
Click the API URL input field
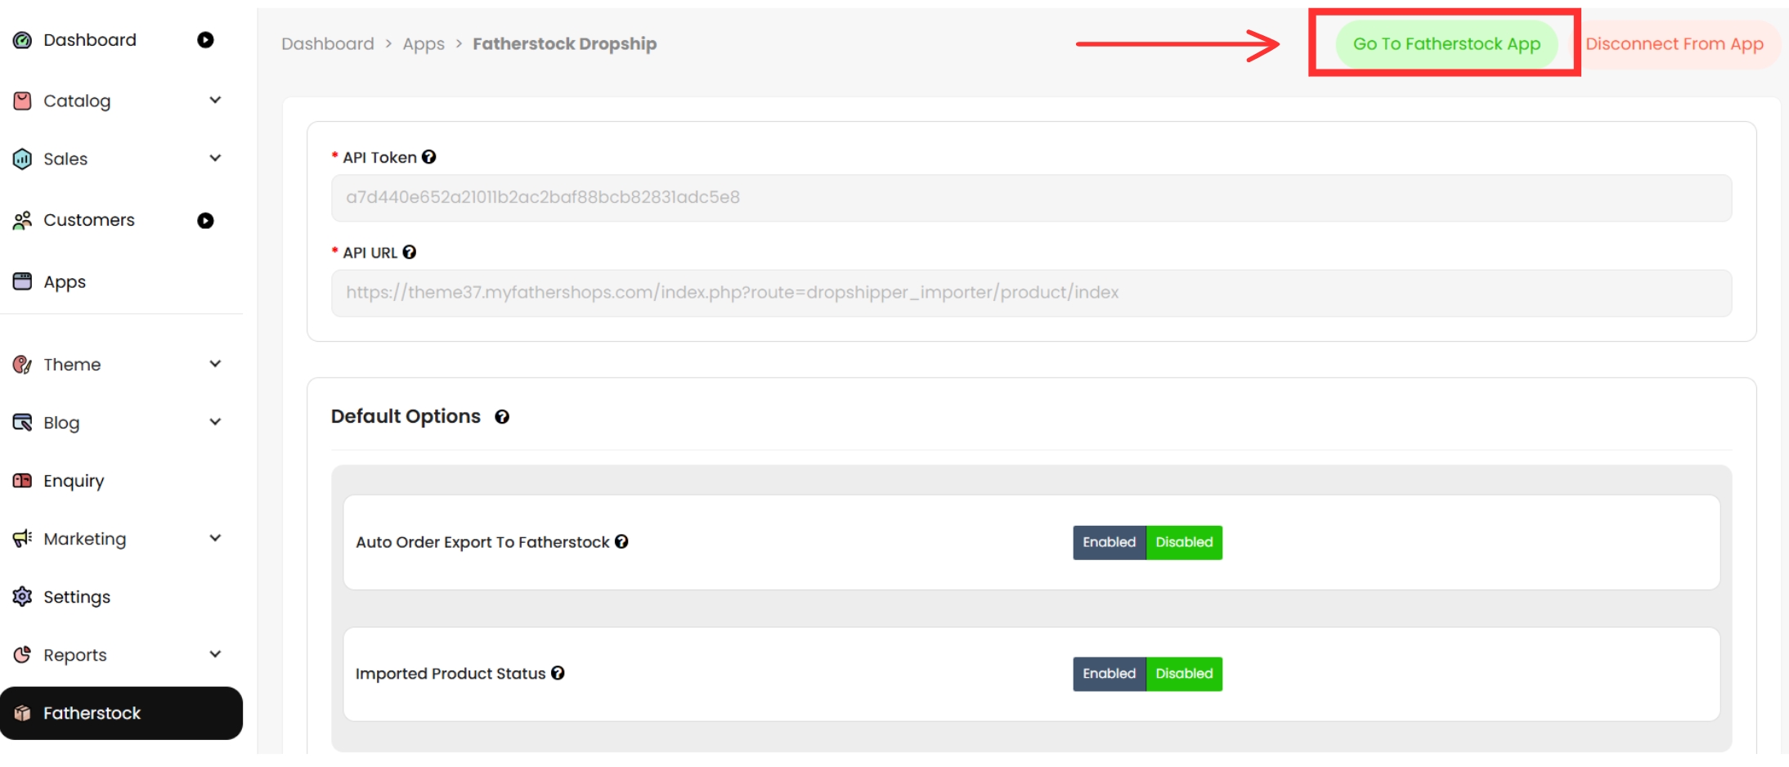[1031, 294]
